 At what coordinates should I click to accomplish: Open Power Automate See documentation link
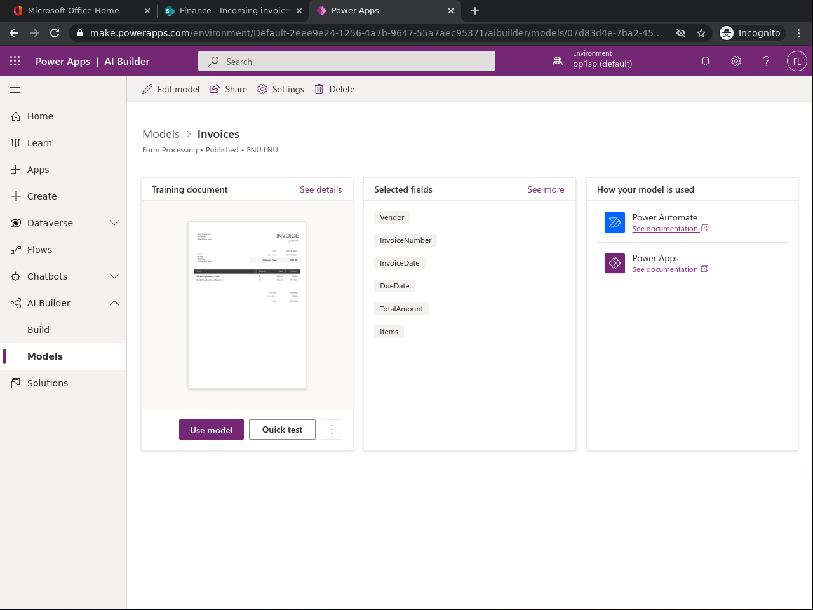pyautogui.click(x=670, y=229)
